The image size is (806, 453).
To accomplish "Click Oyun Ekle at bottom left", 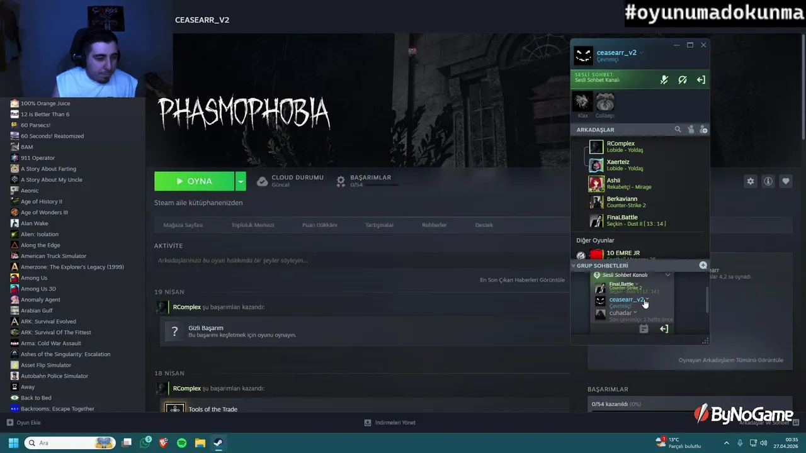I will click(24, 423).
